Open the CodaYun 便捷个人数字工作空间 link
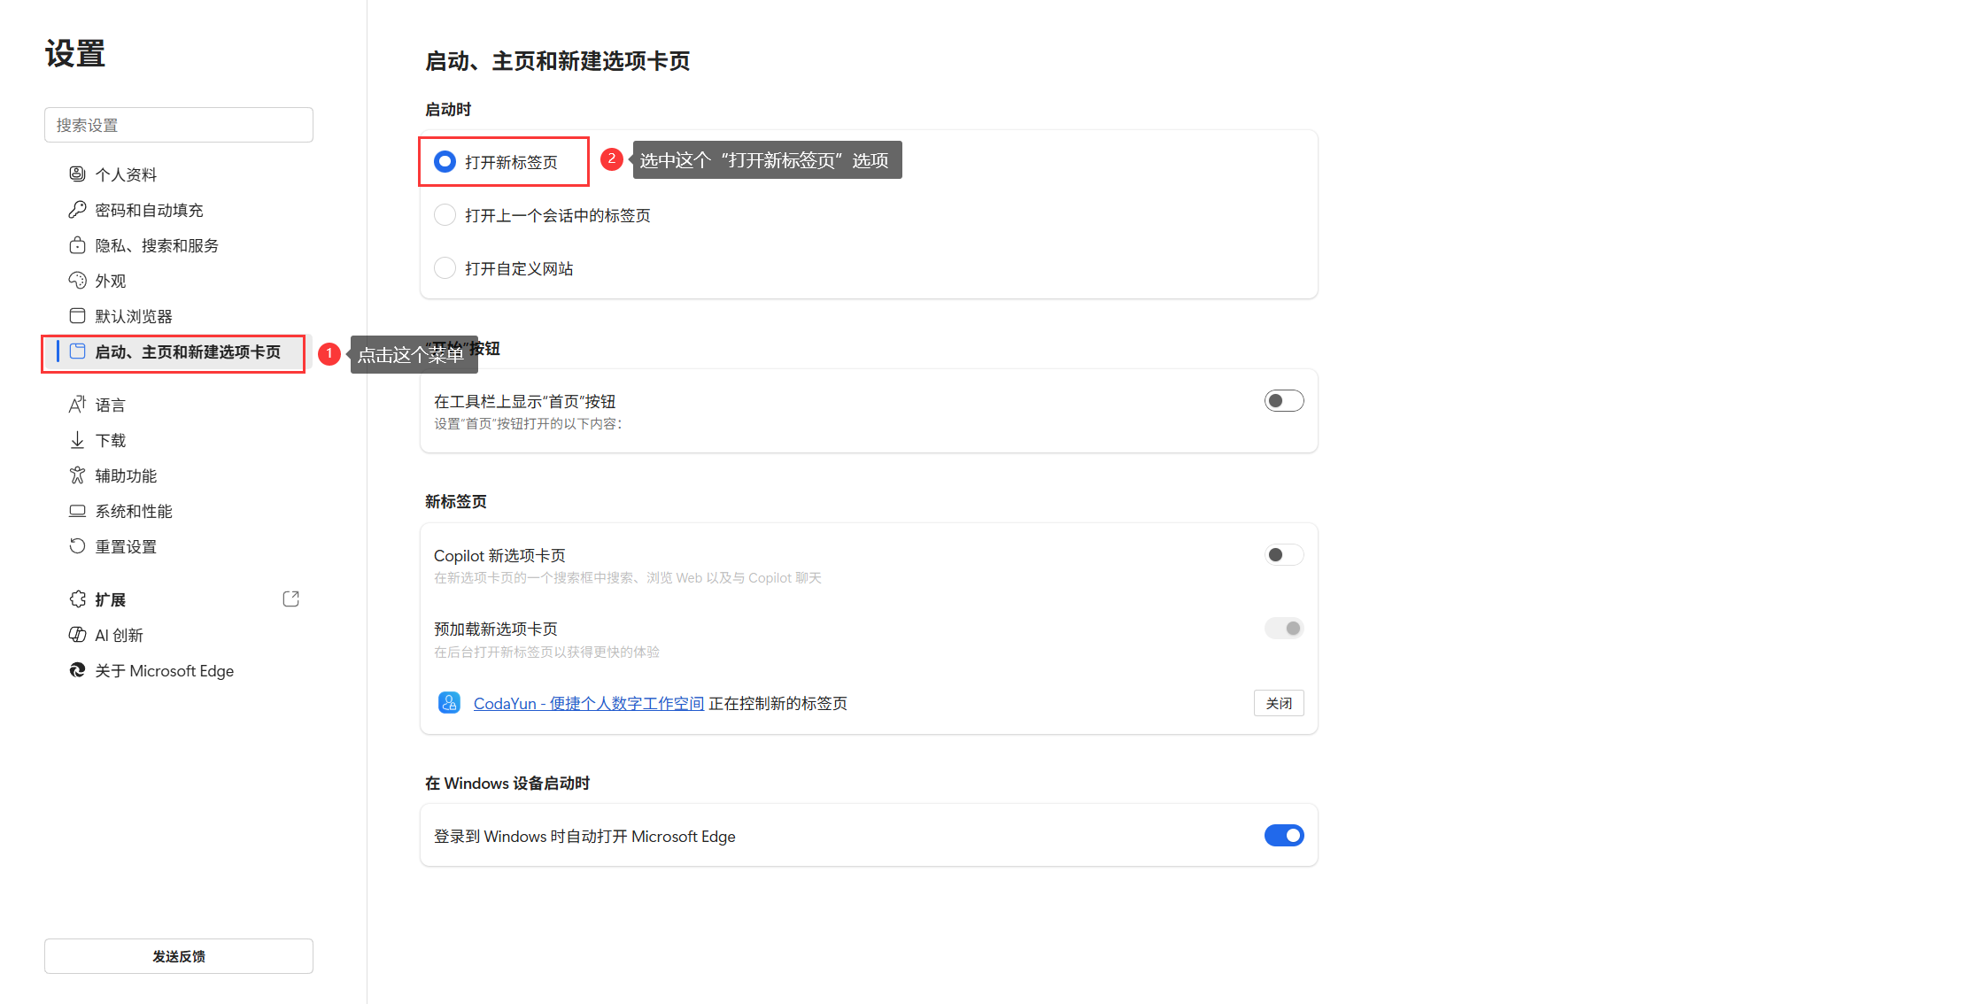This screenshot has height=1004, width=1988. click(x=588, y=703)
